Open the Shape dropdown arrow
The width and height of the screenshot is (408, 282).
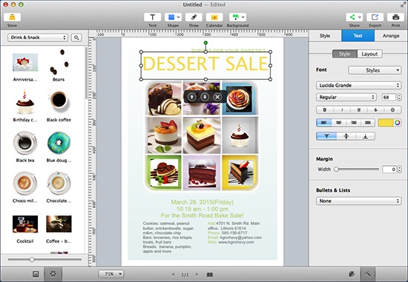click(178, 18)
